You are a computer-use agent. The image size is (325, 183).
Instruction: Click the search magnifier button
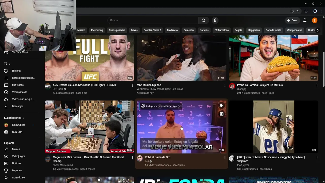point(203,20)
